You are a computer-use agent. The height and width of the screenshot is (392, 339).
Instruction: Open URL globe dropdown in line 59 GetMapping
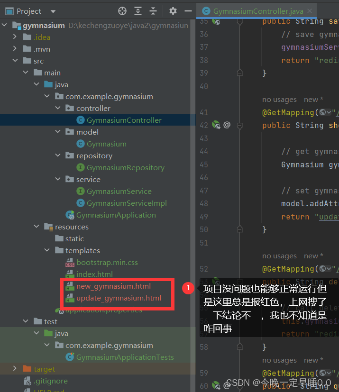pos(325,373)
